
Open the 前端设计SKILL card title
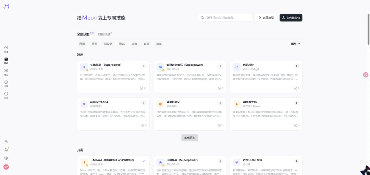(99, 102)
